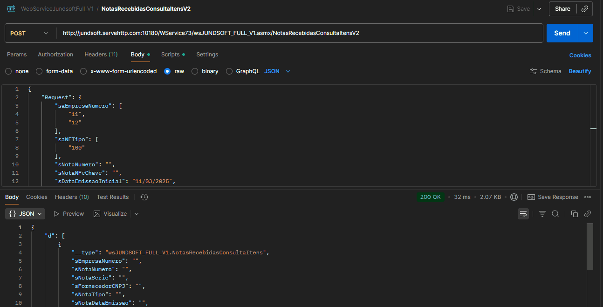Image resolution: width=603 pixels, height=307 pixels.
Task: Toggle word wrap in the response viewer
Action: 523,214
